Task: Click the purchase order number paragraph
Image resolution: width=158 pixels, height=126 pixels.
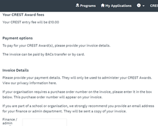Action: point(77,94)
